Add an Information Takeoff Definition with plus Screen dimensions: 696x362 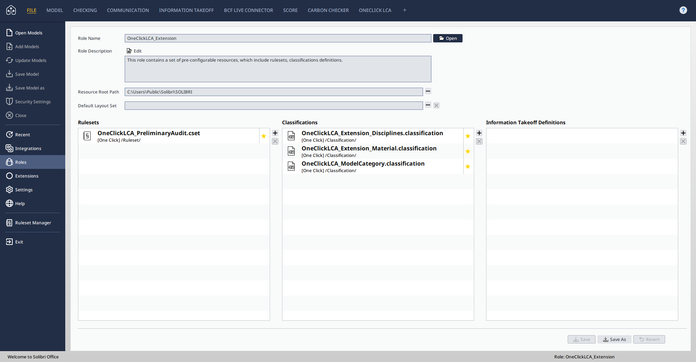coord(683,133)
